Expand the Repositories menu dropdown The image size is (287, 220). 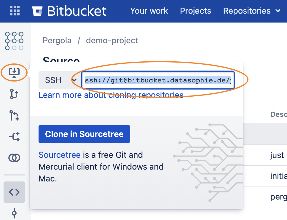click(251, 11)
